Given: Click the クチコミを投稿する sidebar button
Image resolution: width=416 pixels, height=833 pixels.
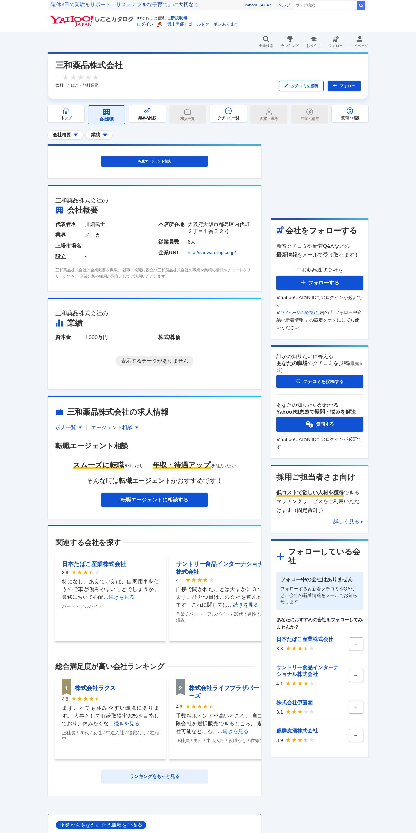Looking at the screenshot, I should (x=320, y=381).
